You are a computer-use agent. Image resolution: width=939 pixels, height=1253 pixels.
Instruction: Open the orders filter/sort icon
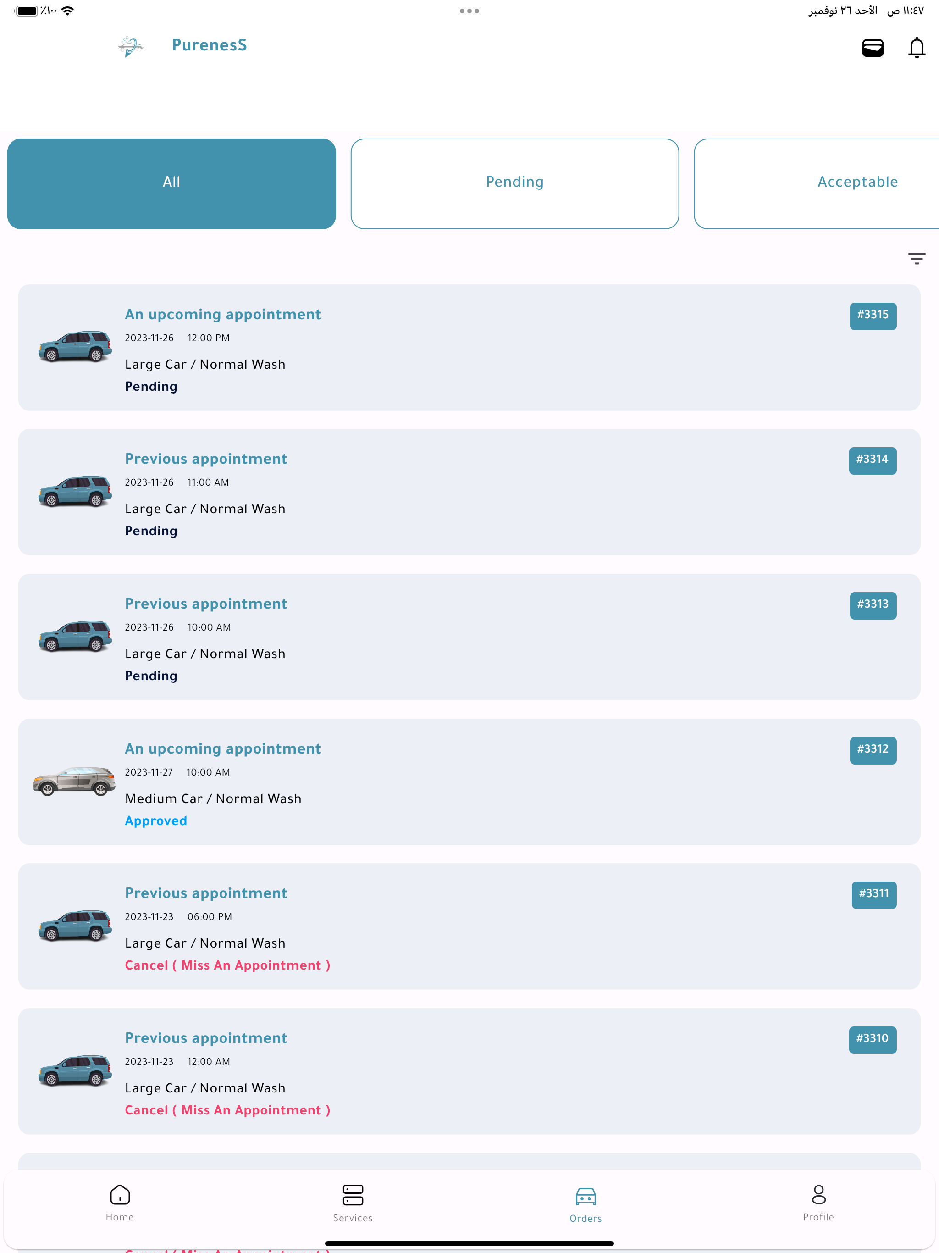(917, 258)
